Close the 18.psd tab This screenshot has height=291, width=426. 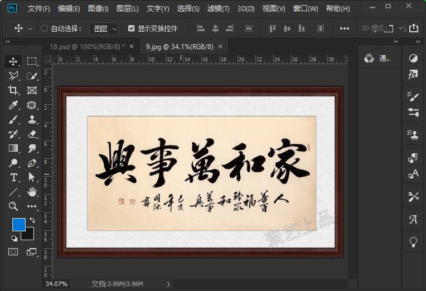click(x=132, y=46)
